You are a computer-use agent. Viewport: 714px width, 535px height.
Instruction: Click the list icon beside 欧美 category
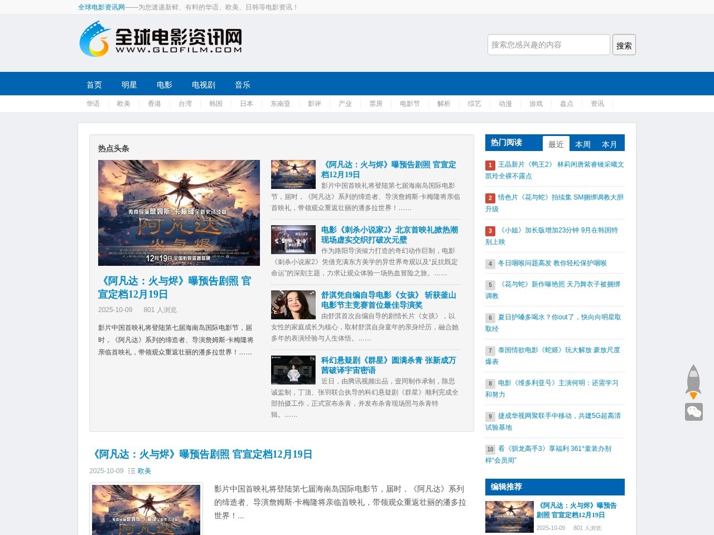tap(132, 471)
